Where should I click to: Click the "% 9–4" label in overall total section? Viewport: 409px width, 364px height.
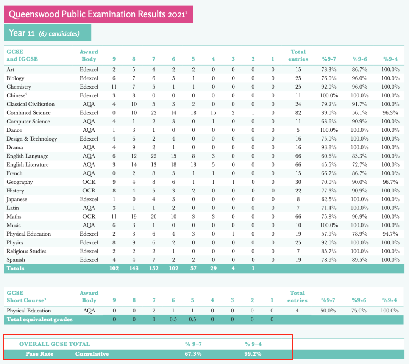pos(253,344)
